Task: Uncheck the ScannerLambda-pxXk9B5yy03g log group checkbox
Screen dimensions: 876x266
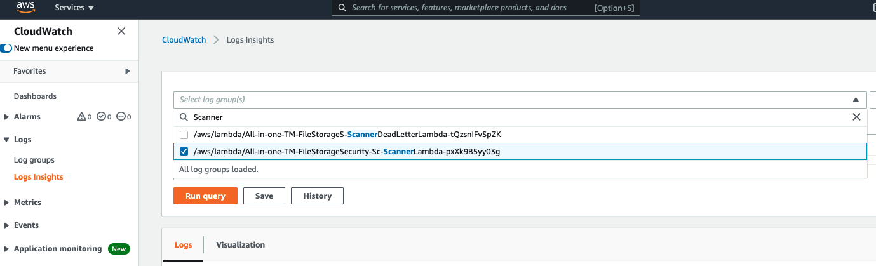Action: point(184,152)
